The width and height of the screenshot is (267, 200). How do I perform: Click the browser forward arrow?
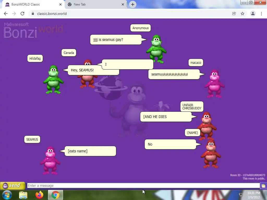pyautogui.click(x=14, y=14)
